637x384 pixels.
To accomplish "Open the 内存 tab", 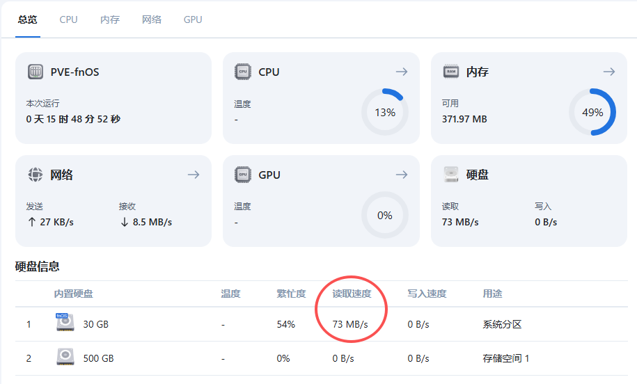I will (x=110, y=19).
